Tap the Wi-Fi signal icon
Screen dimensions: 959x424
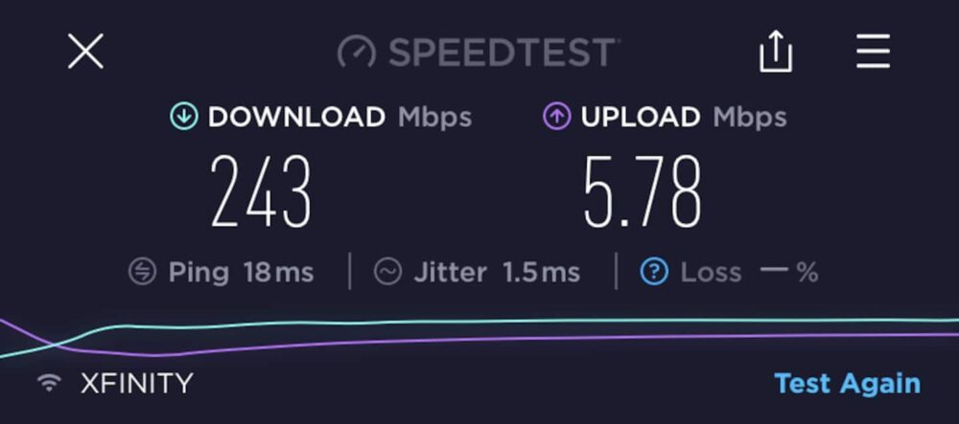[x=49, y=383]
